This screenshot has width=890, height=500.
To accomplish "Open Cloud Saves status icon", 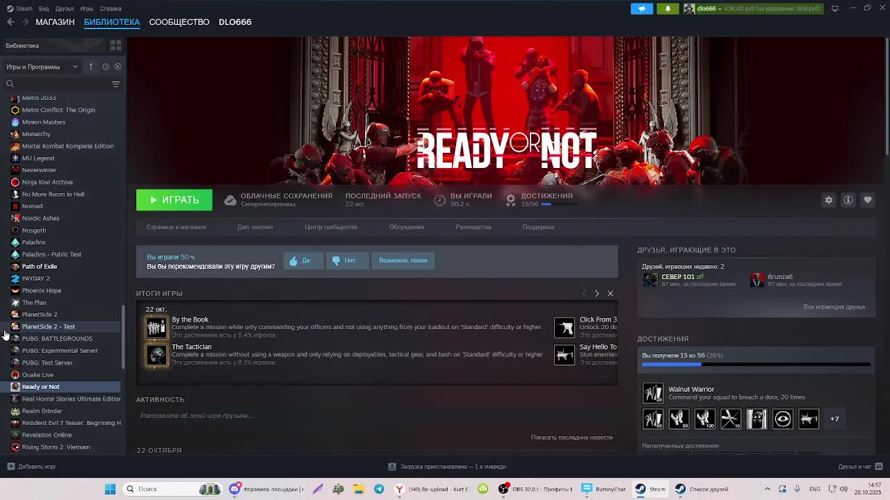I will (x=230, y=200).
